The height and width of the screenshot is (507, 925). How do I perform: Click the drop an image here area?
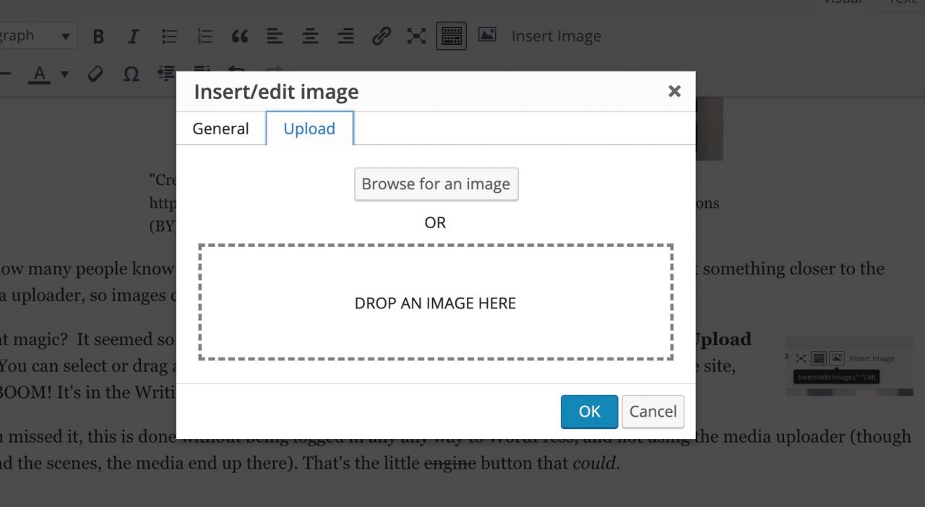[x=435, y=303]
